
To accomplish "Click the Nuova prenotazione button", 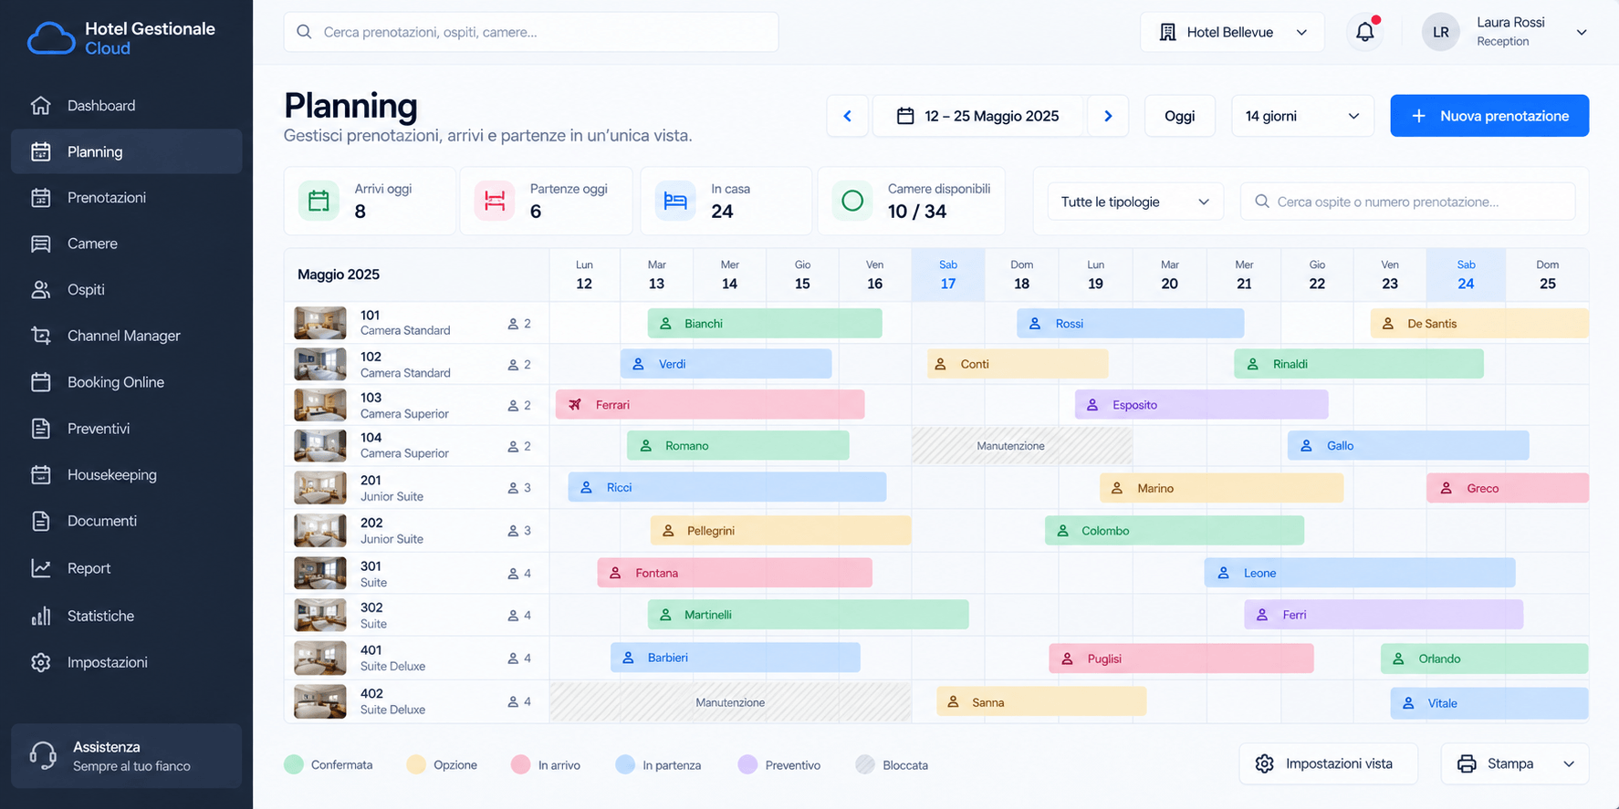I will point(1489,116).
